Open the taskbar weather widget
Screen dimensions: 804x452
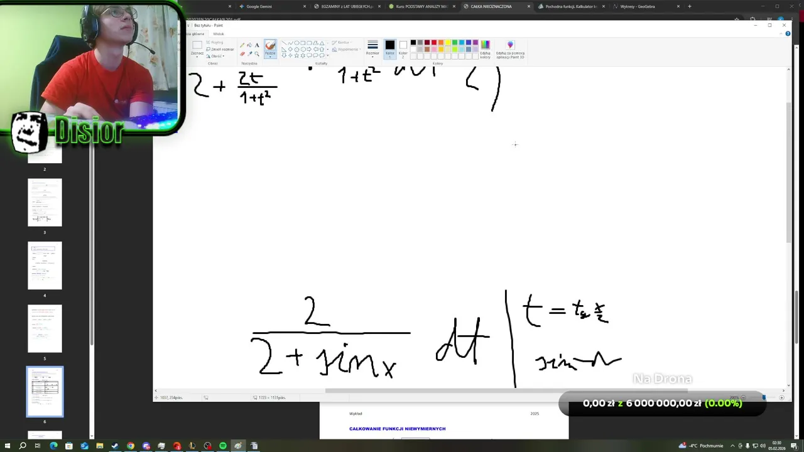pos(700,446)
